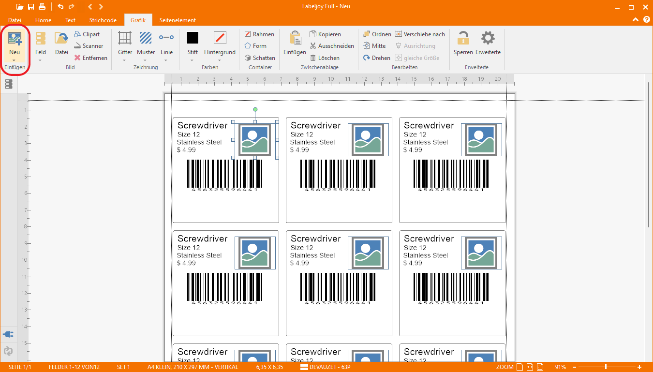
Task: Expand the Hintergrund dropdown arrow
Action: 220,60
